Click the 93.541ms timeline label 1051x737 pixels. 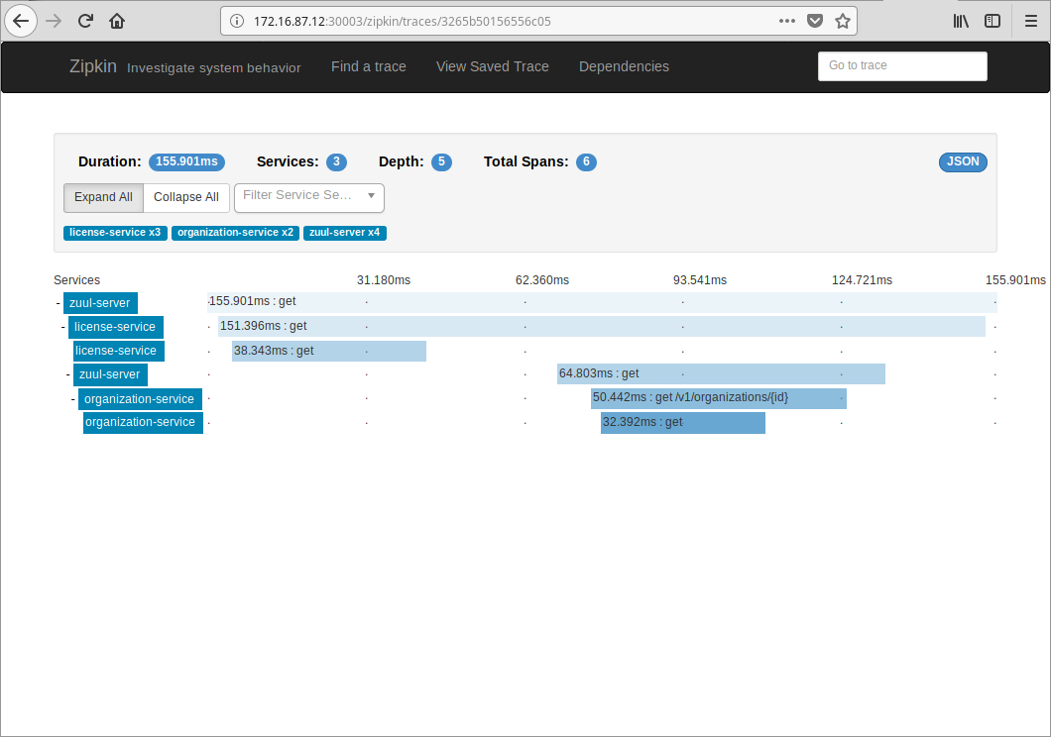[700, 280]
